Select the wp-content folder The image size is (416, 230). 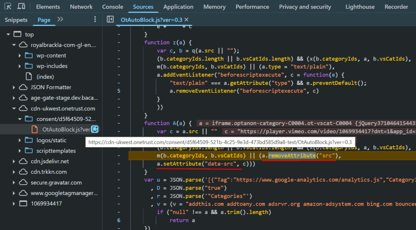pyautogui.click(x=51, y=56)
